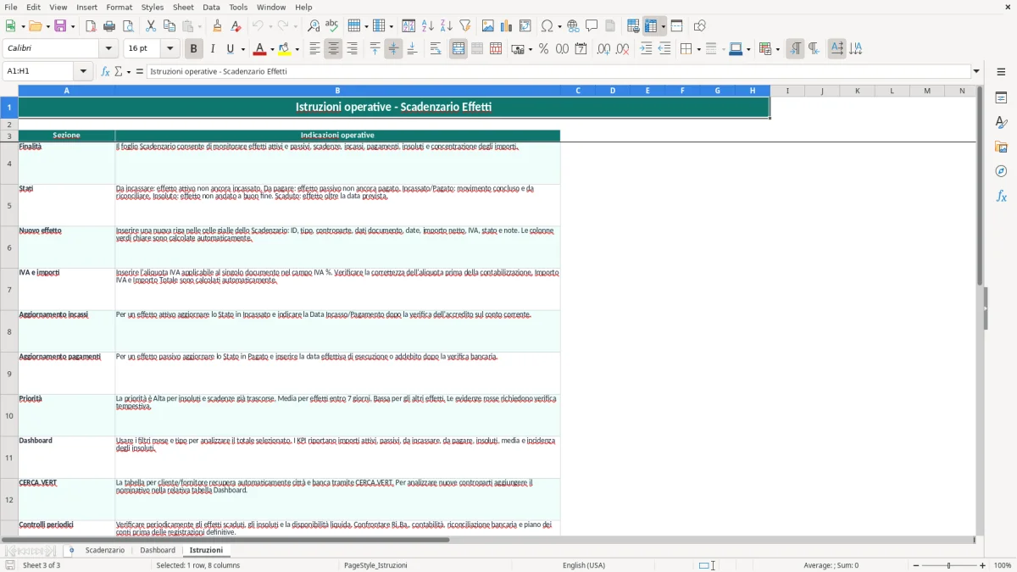Image resolution: width=1017 pixels, height=572 pixels.
Task: Toggle Align Left button
Action: pyautogui.click(x=314, y=49)
